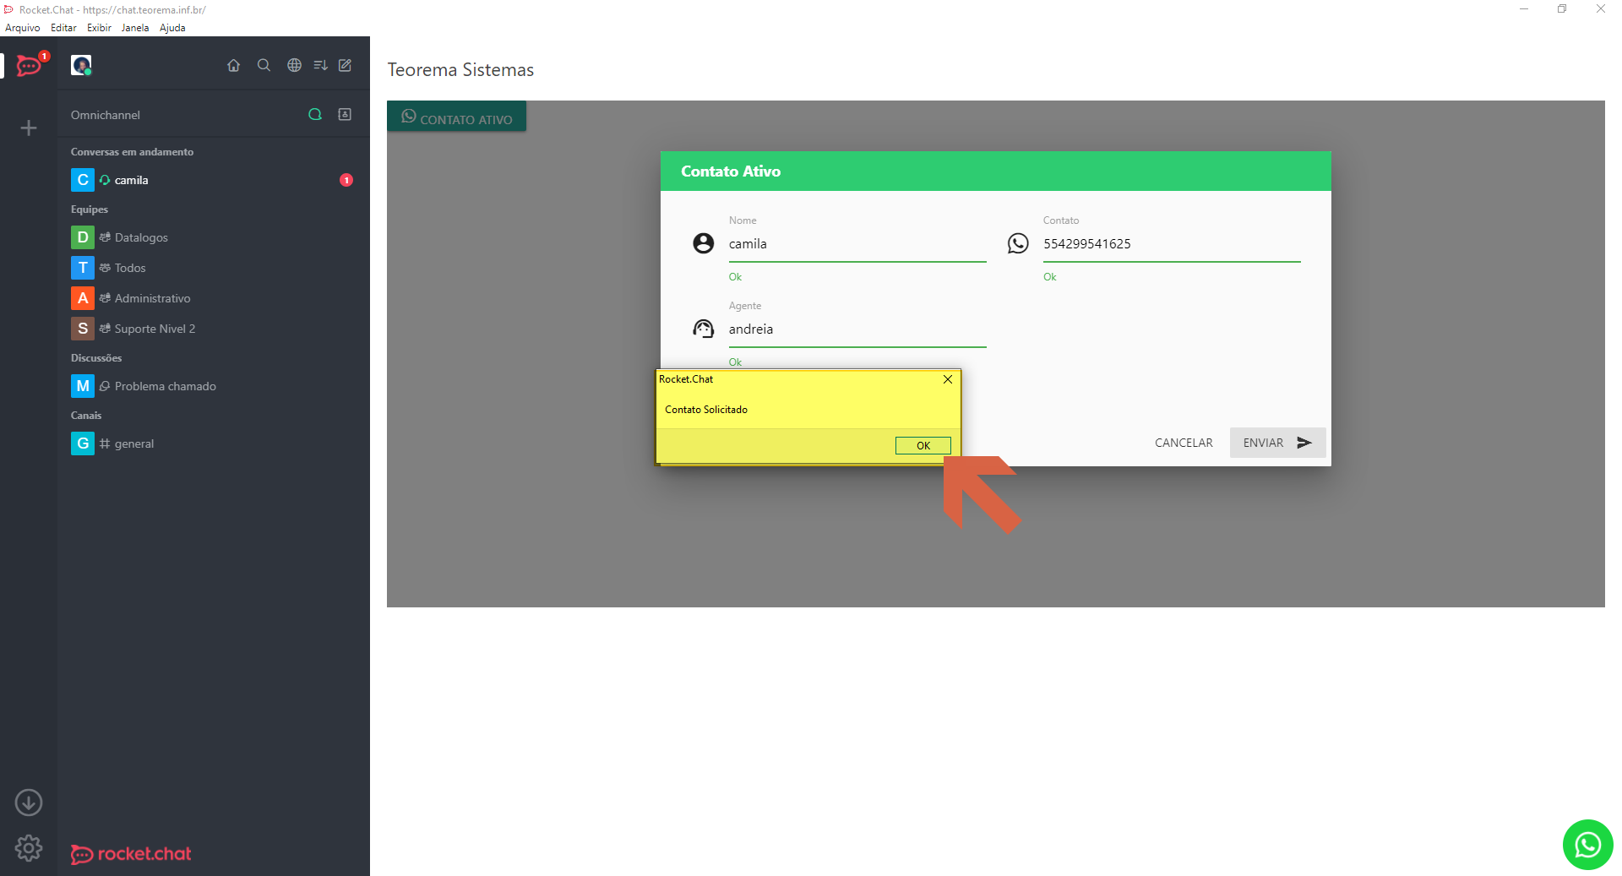Click the Todos avatar letter T
Viewport: 1622px width, 876px height.
83,268
